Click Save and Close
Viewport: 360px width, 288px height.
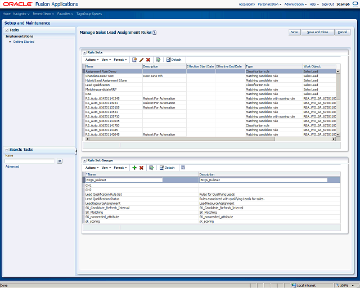[x=317, y=32]
